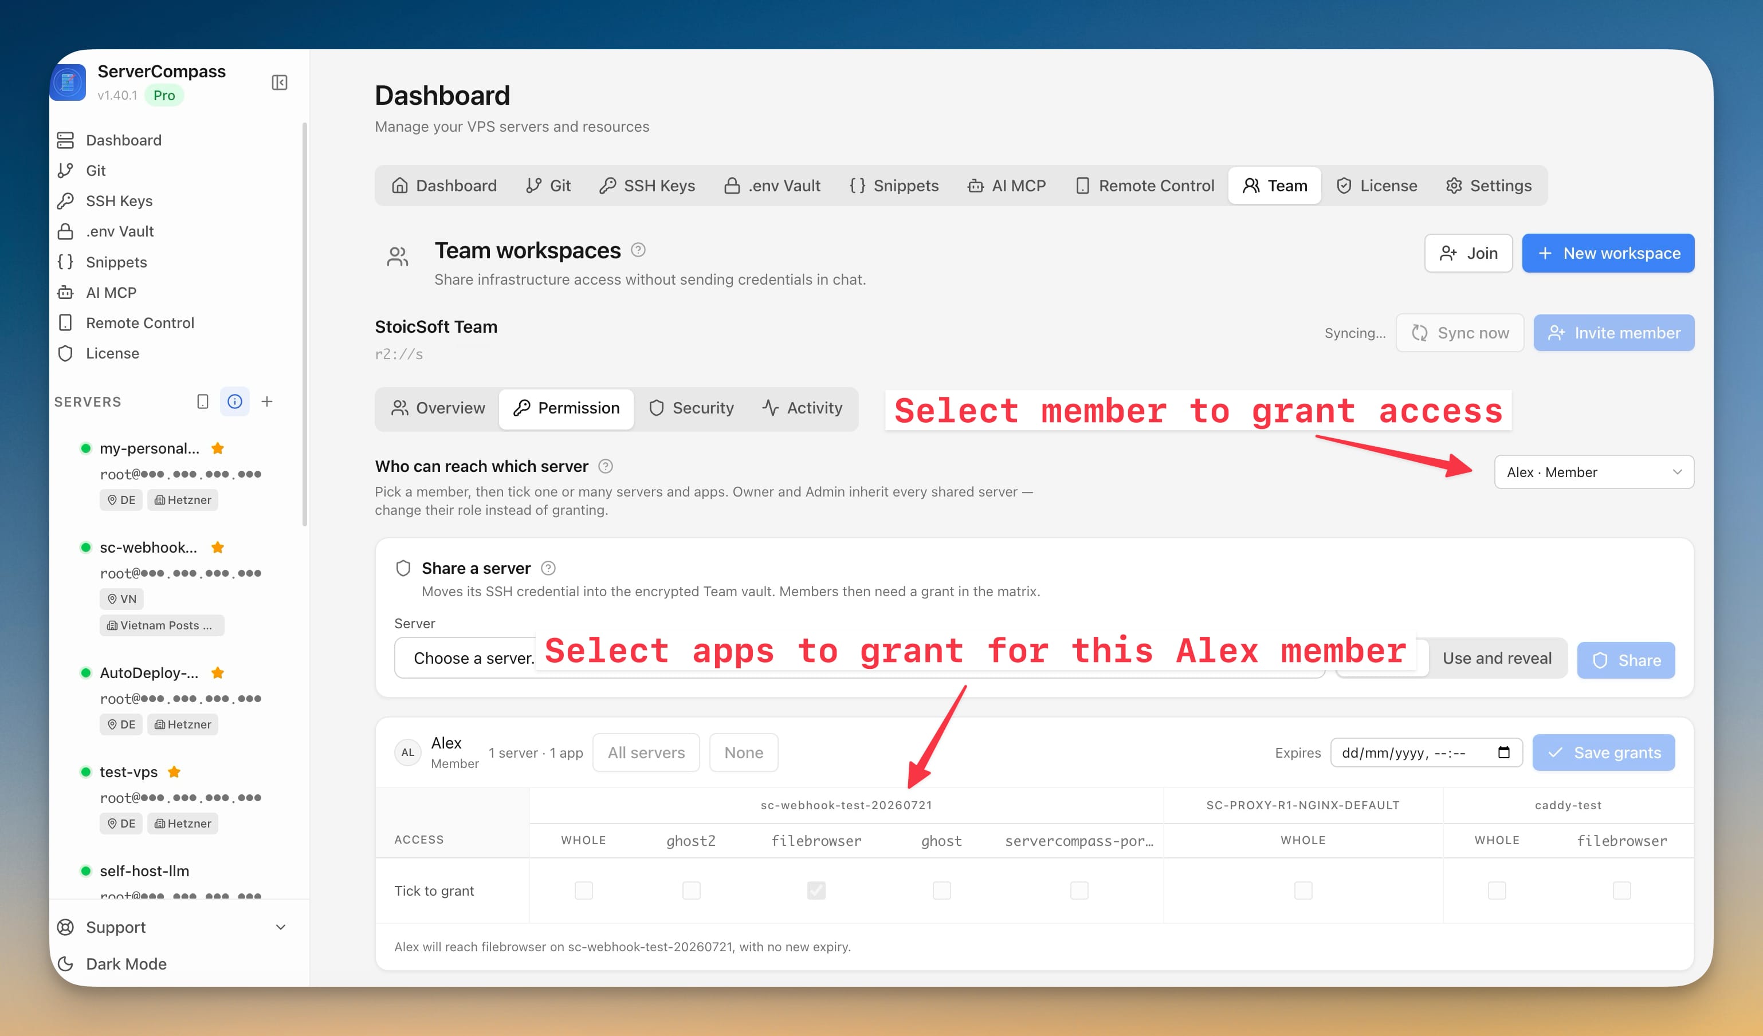Click the device icon beside SERVERS heading
Image resolution: width=1763 pixels, height=1036 pixels.
(203, 401)
